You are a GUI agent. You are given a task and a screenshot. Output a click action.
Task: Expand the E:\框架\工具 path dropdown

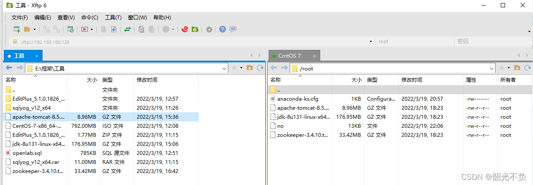coord(224,68)
